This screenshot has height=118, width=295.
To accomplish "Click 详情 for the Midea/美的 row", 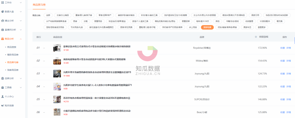I will (288, 61).
